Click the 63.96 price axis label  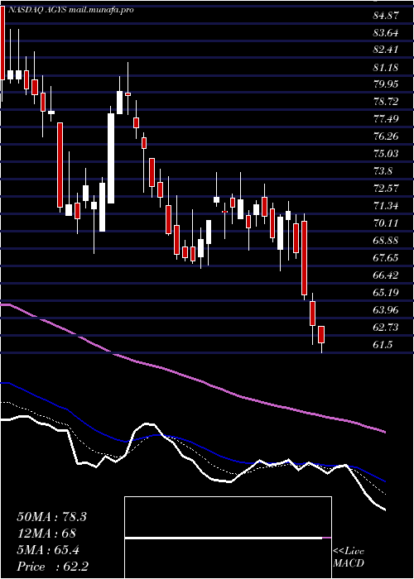click(386, 309)
